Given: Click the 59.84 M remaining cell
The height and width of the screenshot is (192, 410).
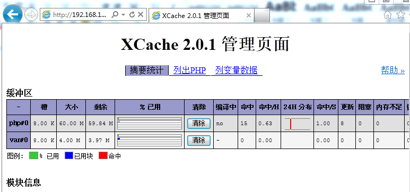Looking at the screenshot, I should [100, 123].
